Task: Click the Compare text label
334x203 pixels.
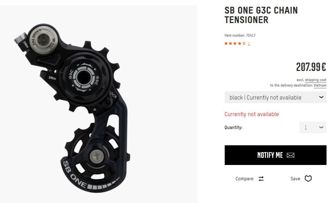Action: tap(244, 179)
